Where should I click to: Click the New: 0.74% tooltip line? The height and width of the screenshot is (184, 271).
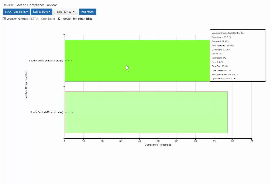tap(217, 62)
